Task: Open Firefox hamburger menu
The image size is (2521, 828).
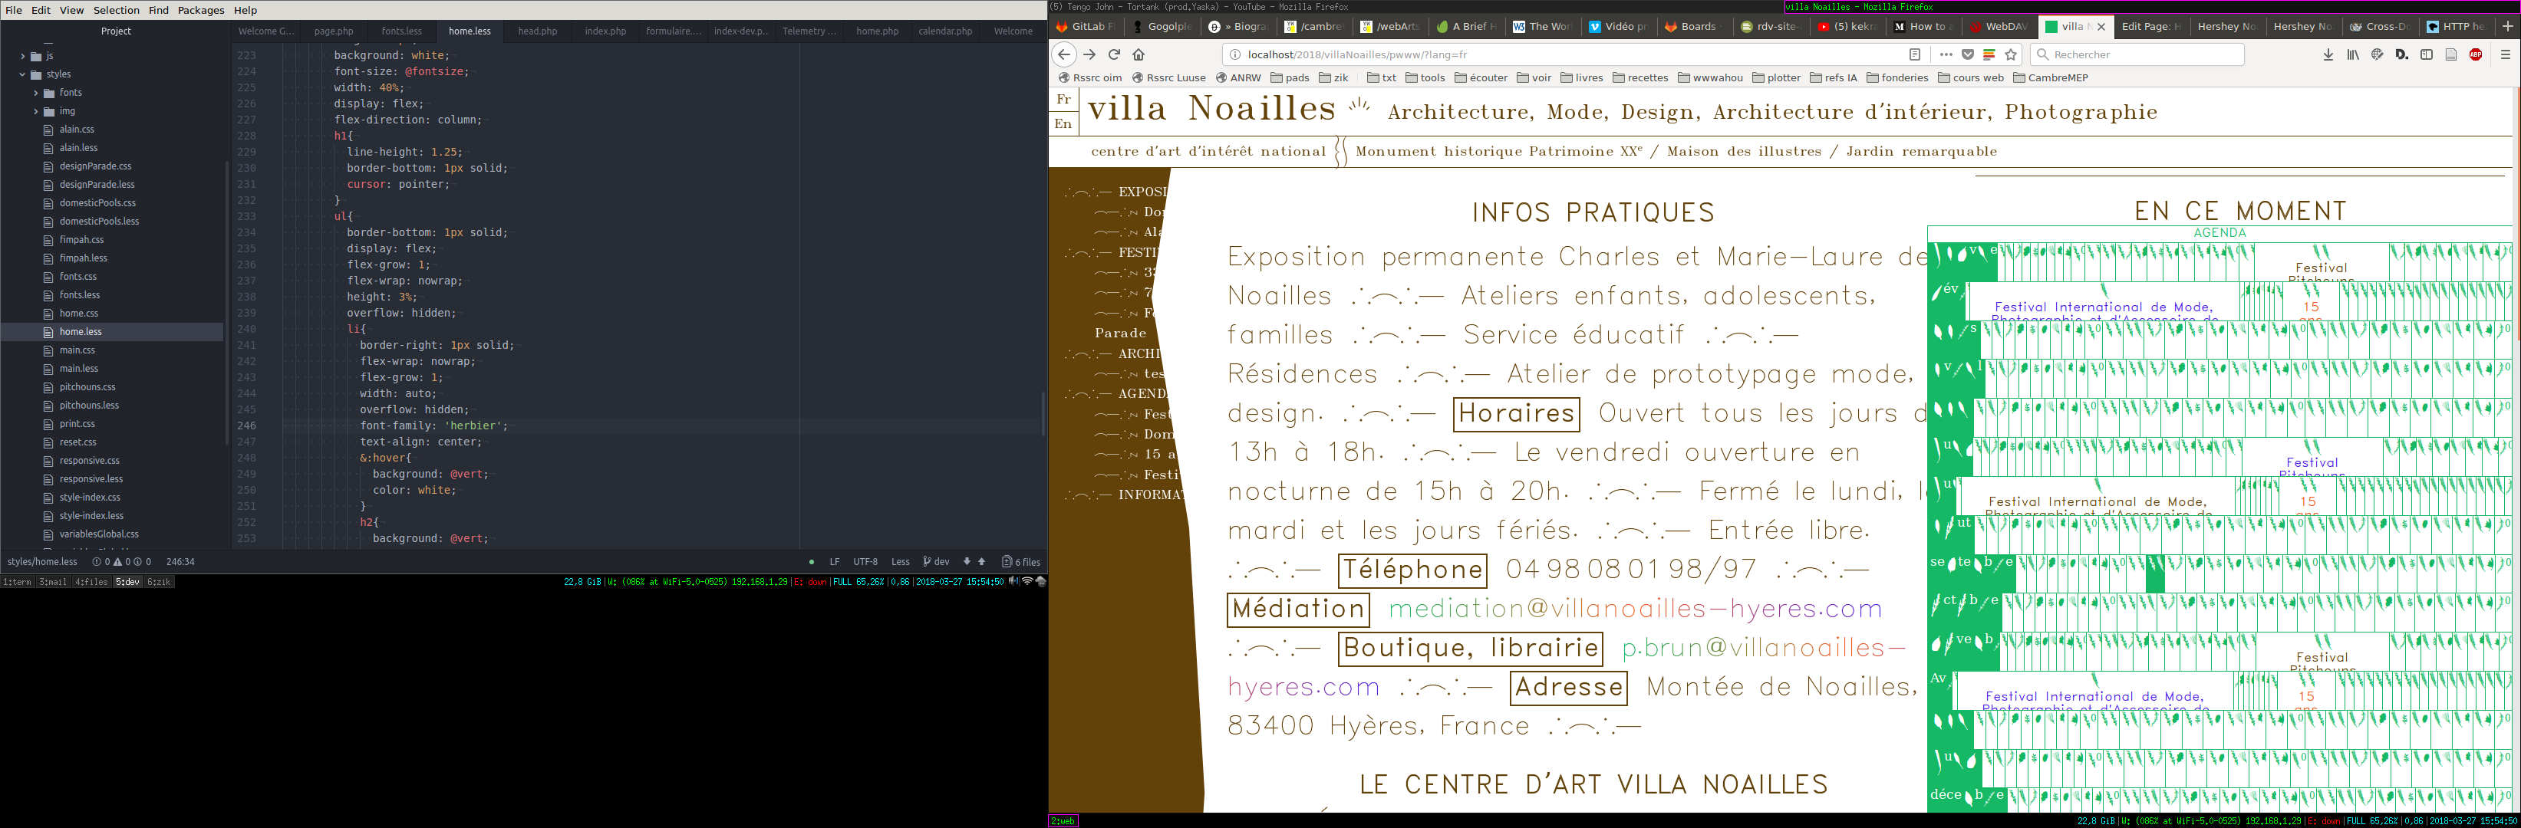Action: pyautogui.click(x=2506, y=54)
